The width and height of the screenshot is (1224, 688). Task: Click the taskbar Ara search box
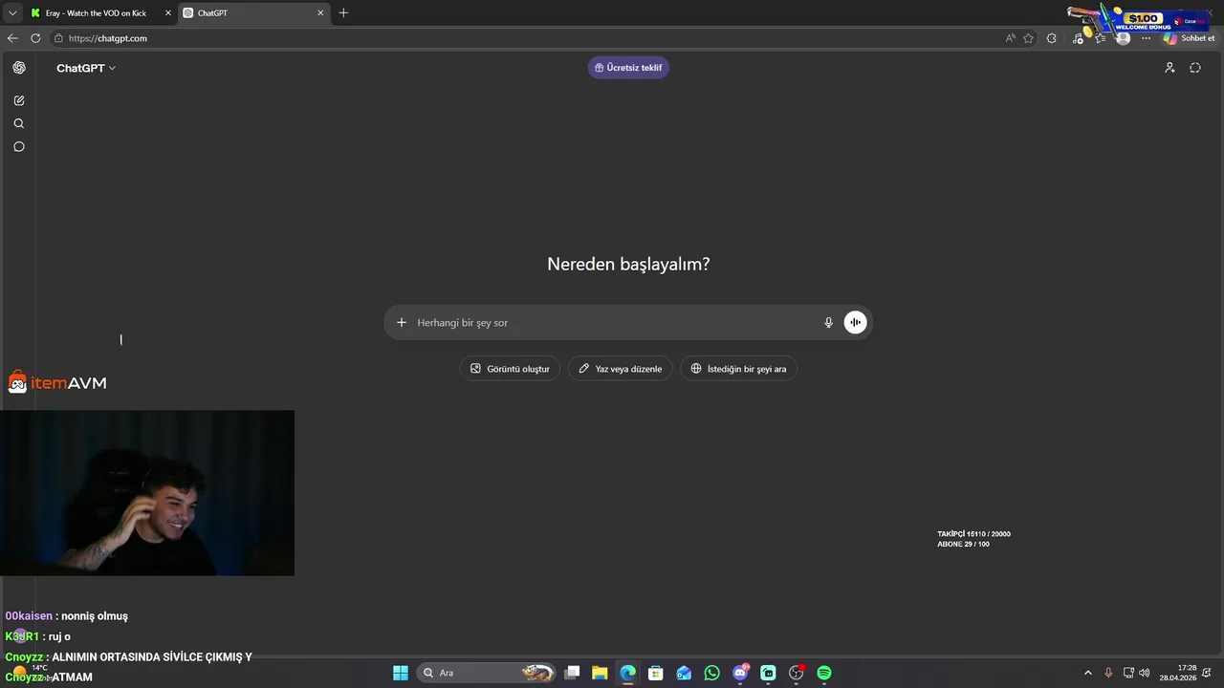486,673
